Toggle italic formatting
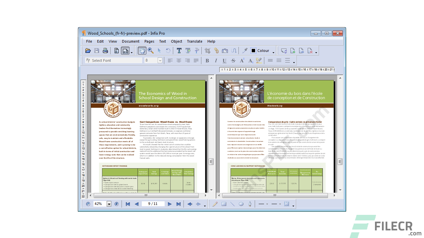 click(x=216, y=60)
